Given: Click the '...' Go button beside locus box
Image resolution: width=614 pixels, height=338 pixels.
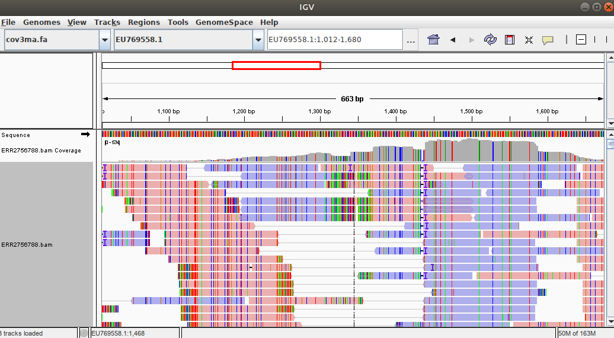Looking at the screenshot, I should point(411,40).
